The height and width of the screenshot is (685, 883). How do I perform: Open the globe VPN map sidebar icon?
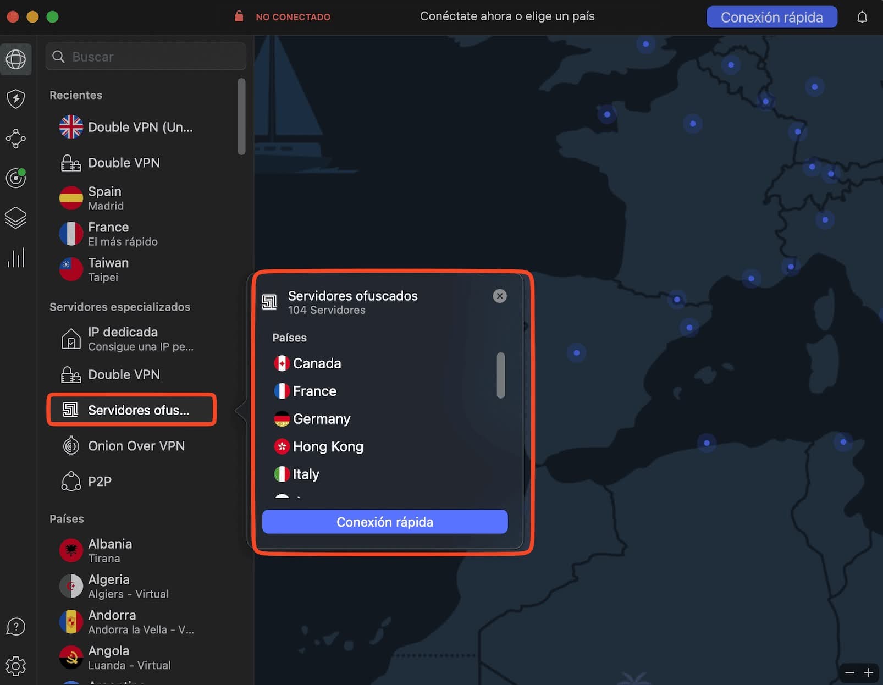point(16,59)
